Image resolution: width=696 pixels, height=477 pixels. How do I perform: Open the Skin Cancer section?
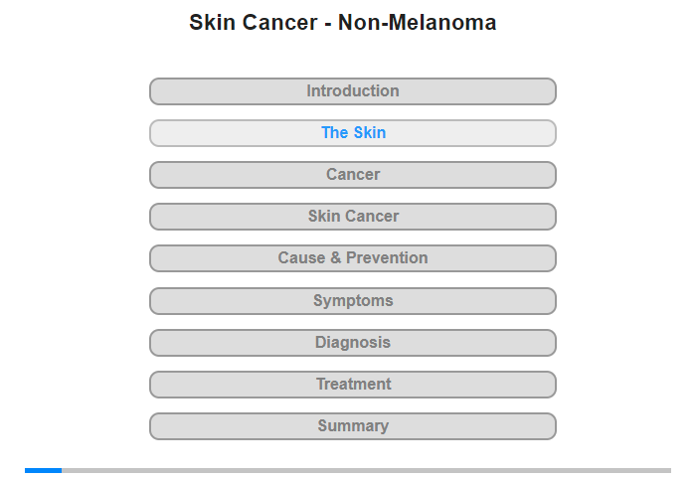352,217
